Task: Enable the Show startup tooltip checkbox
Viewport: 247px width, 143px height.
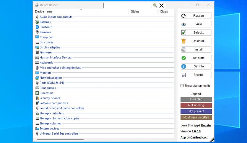Action: [x=182, y=86]
